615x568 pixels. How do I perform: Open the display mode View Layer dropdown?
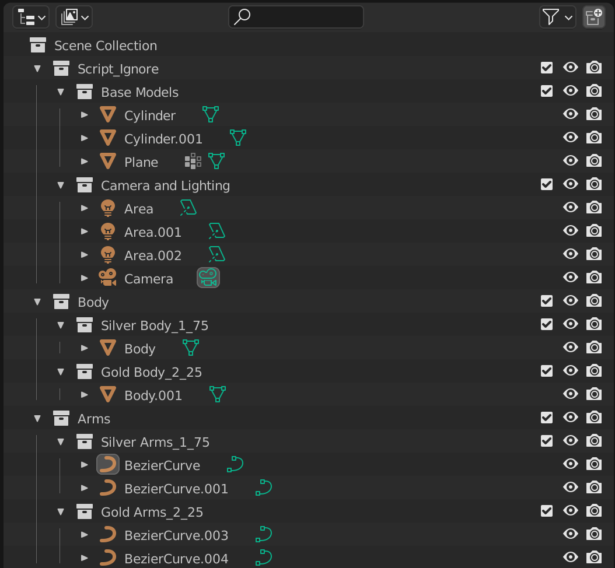[x=74, y=17]
